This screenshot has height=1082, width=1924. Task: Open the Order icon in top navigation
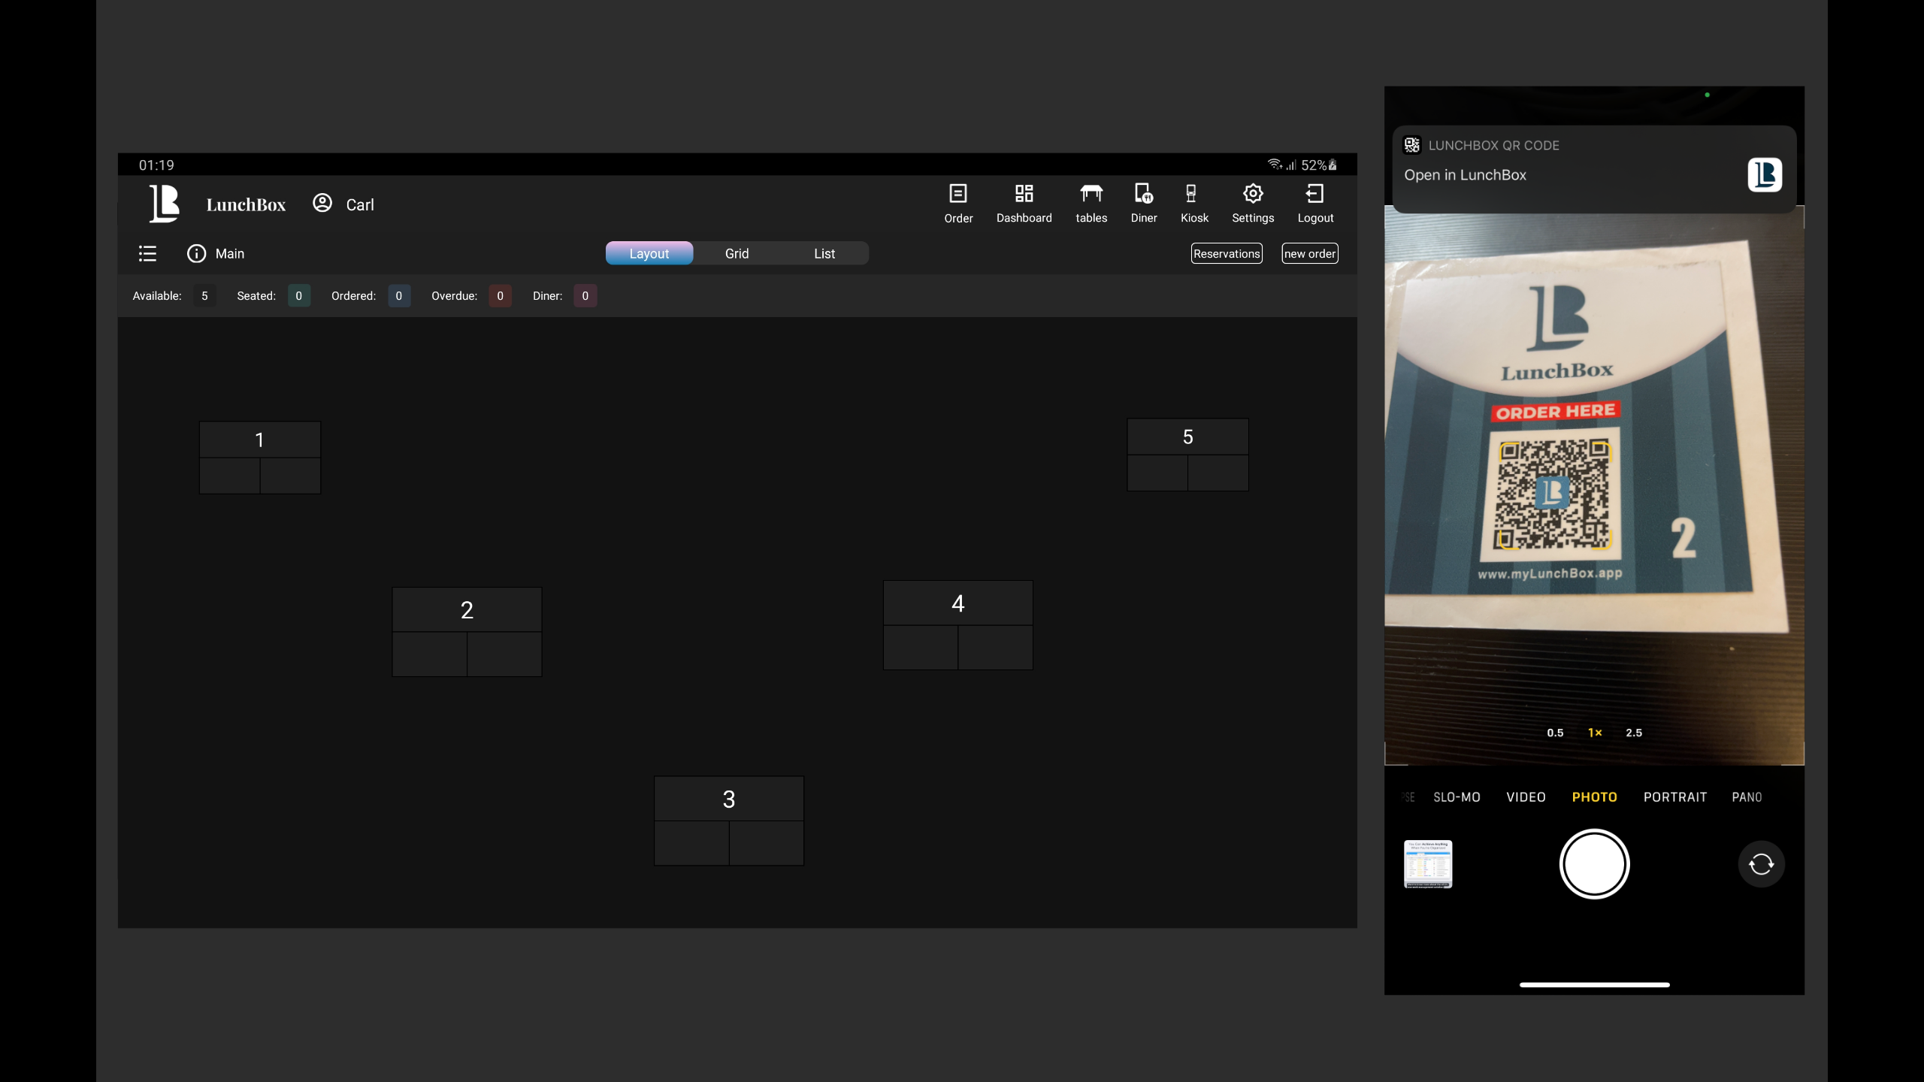point(957,194)
